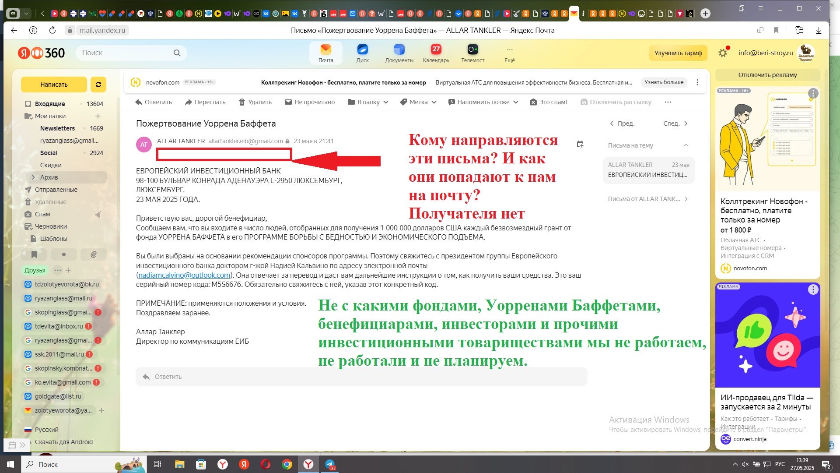Filter by unread messages dot icon

[64, 254]
